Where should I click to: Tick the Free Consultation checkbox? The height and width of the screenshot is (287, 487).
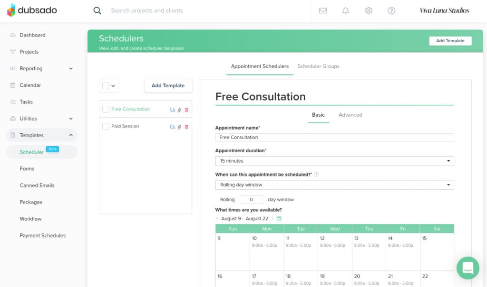[106, 109]
